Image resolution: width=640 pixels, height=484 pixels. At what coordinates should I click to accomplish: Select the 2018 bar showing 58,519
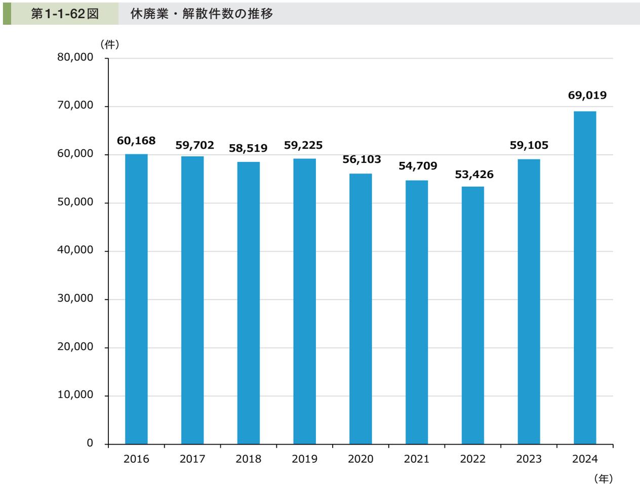248,302
